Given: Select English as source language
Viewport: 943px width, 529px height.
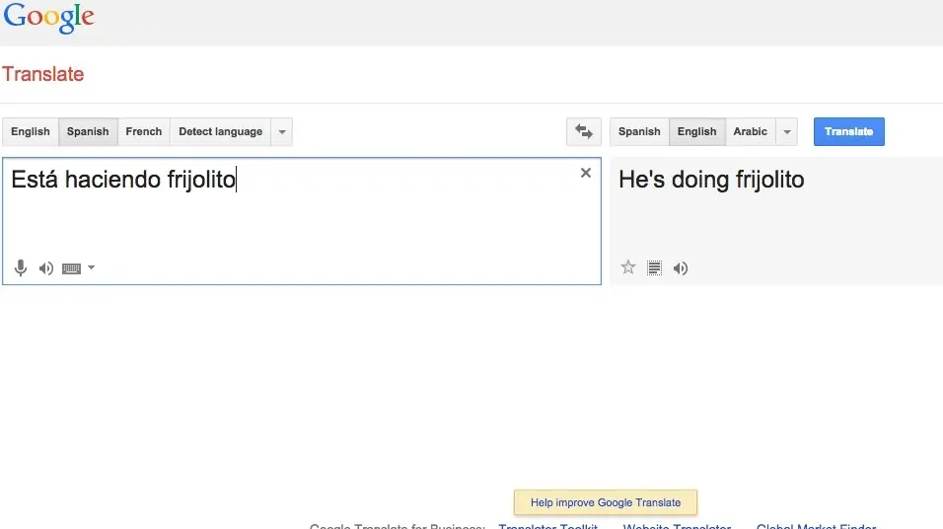Looking at the screenshot, I should pyautogui.click(x=30, y=132).
